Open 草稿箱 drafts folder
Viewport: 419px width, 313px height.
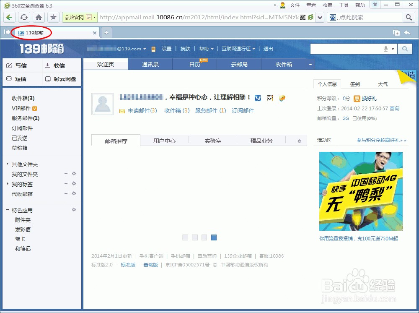20,148
